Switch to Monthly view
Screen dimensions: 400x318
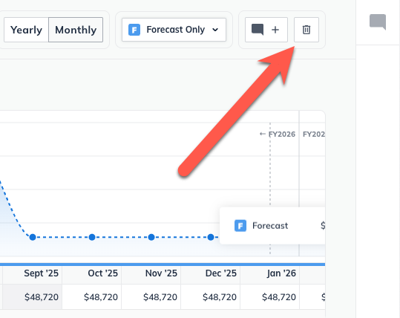[76, 30]
